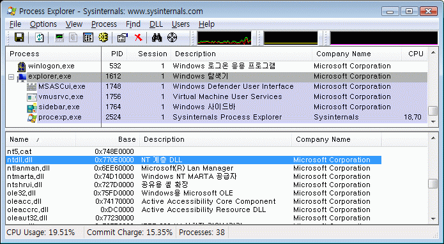
Task: Open the System Information graph icon
Action: 59,37
